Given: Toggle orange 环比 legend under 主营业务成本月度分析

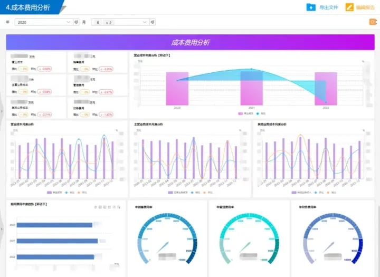Looking at the screenshot, I should [208, 193].
